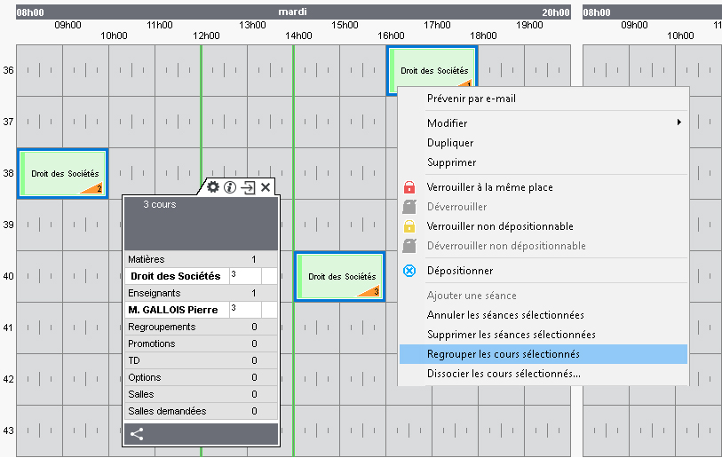Image resolution: width=722 pixels, height=458 pixels.
Task: Choose Regrouper les cours sélectionnés
Action: [543, 354]
